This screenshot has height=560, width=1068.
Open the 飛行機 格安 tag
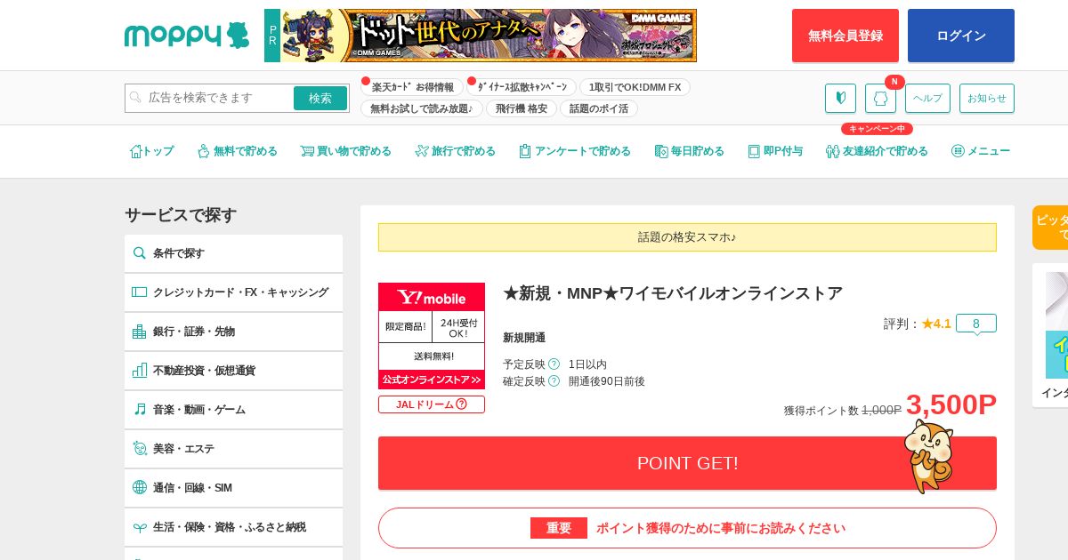click(x=522, y=108)
